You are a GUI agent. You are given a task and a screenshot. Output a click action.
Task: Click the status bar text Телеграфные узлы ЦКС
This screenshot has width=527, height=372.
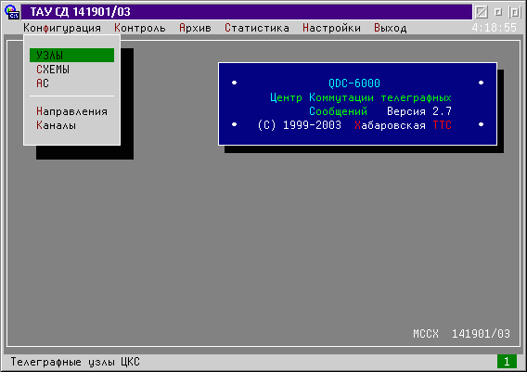(75, 362)
